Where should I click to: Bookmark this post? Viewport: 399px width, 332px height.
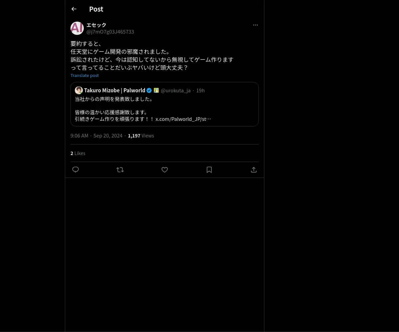click(x=209, y=170)
